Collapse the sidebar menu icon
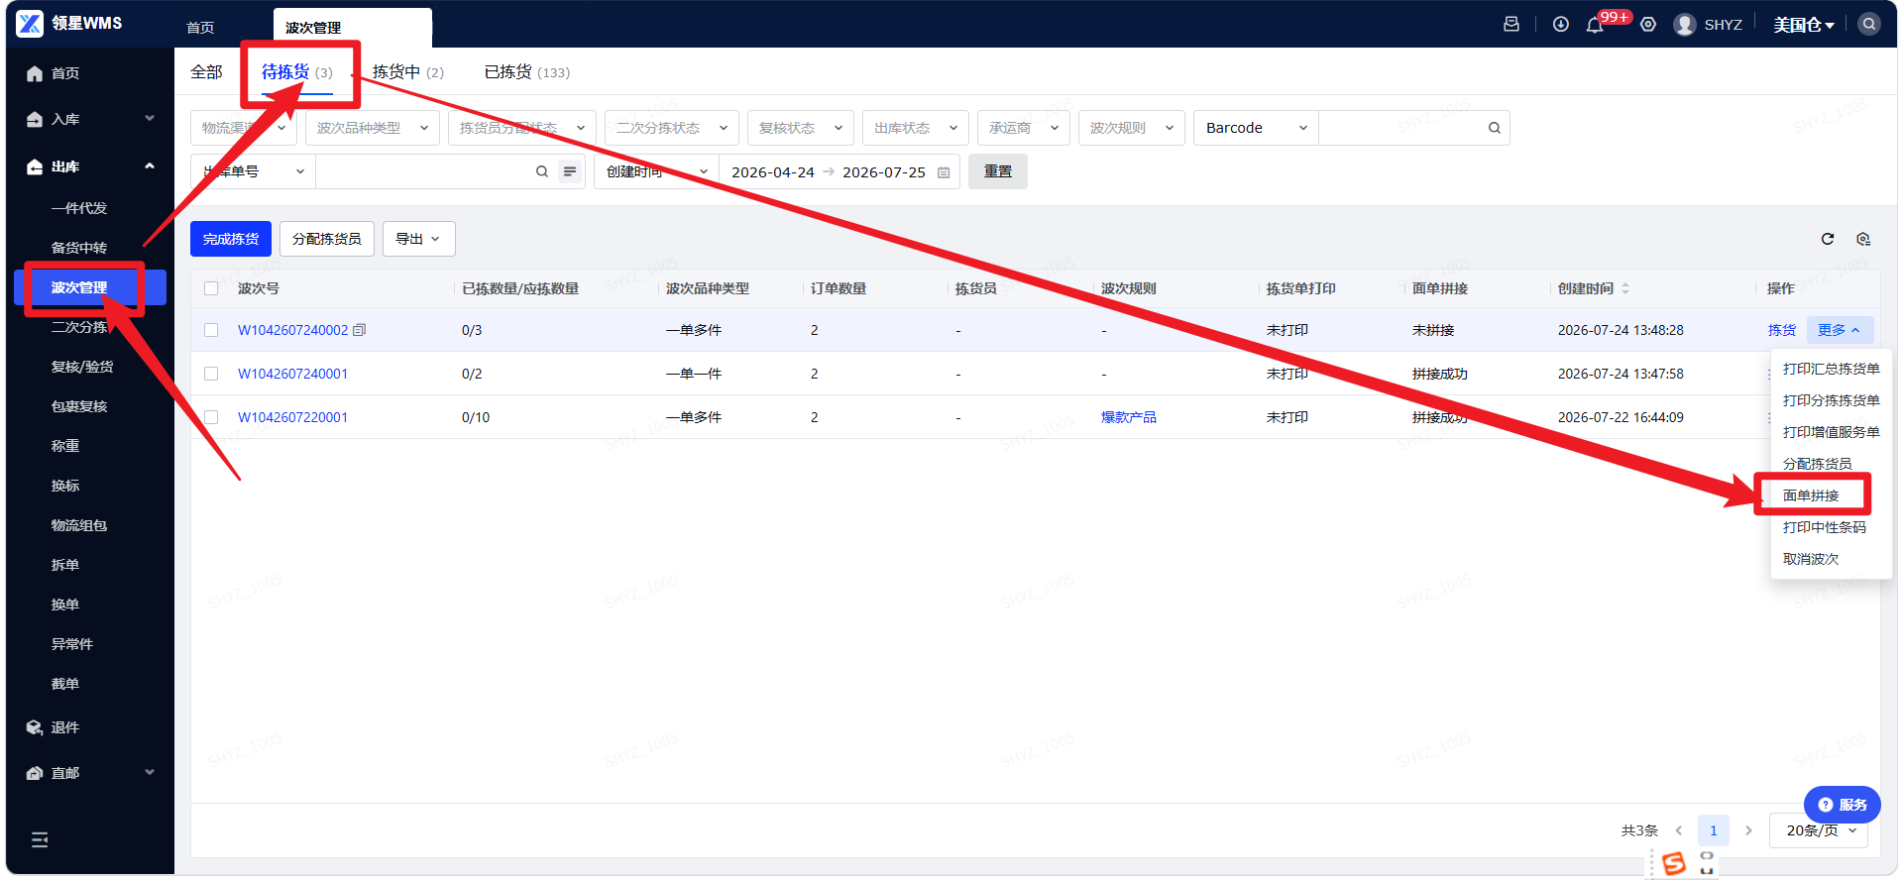Viewport: 1903px width, 880px height. click(40, 840)
